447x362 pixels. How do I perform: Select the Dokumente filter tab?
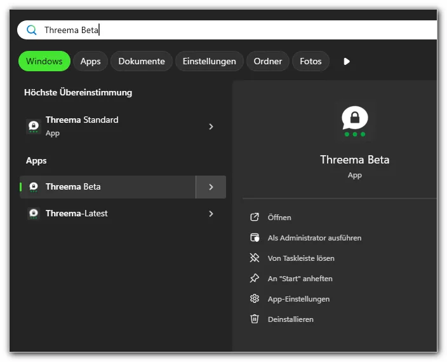(142, 62)
